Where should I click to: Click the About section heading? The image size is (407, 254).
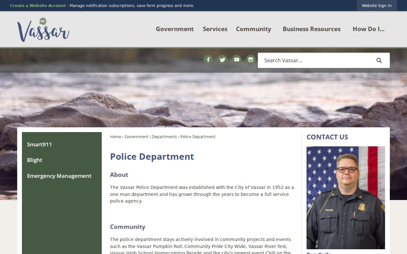[x=119, y=175]
